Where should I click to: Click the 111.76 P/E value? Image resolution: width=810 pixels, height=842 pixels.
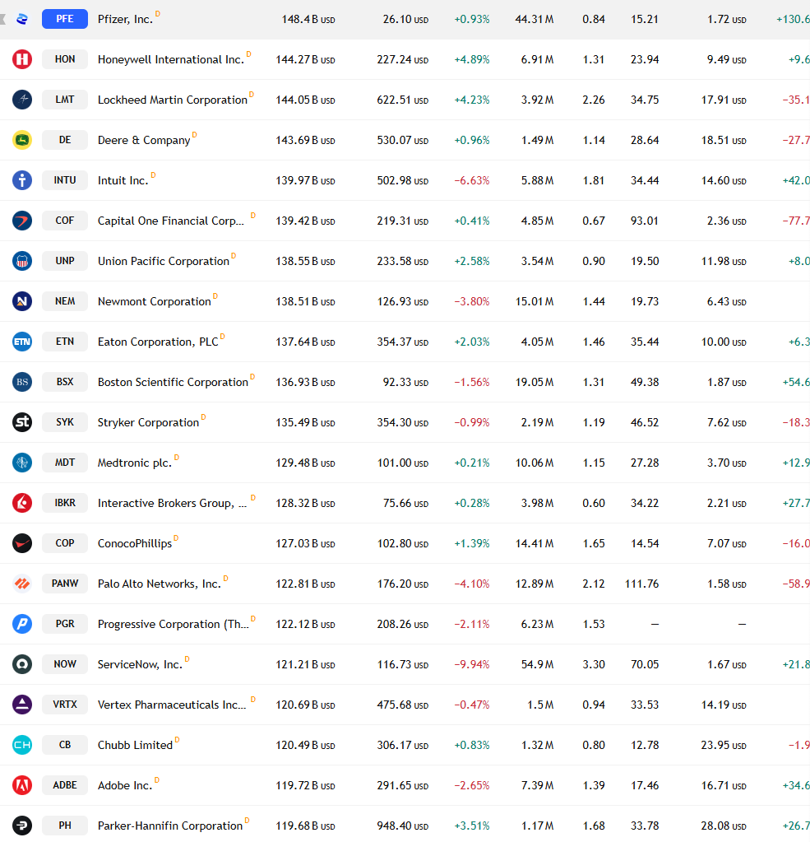pos(641,584)
